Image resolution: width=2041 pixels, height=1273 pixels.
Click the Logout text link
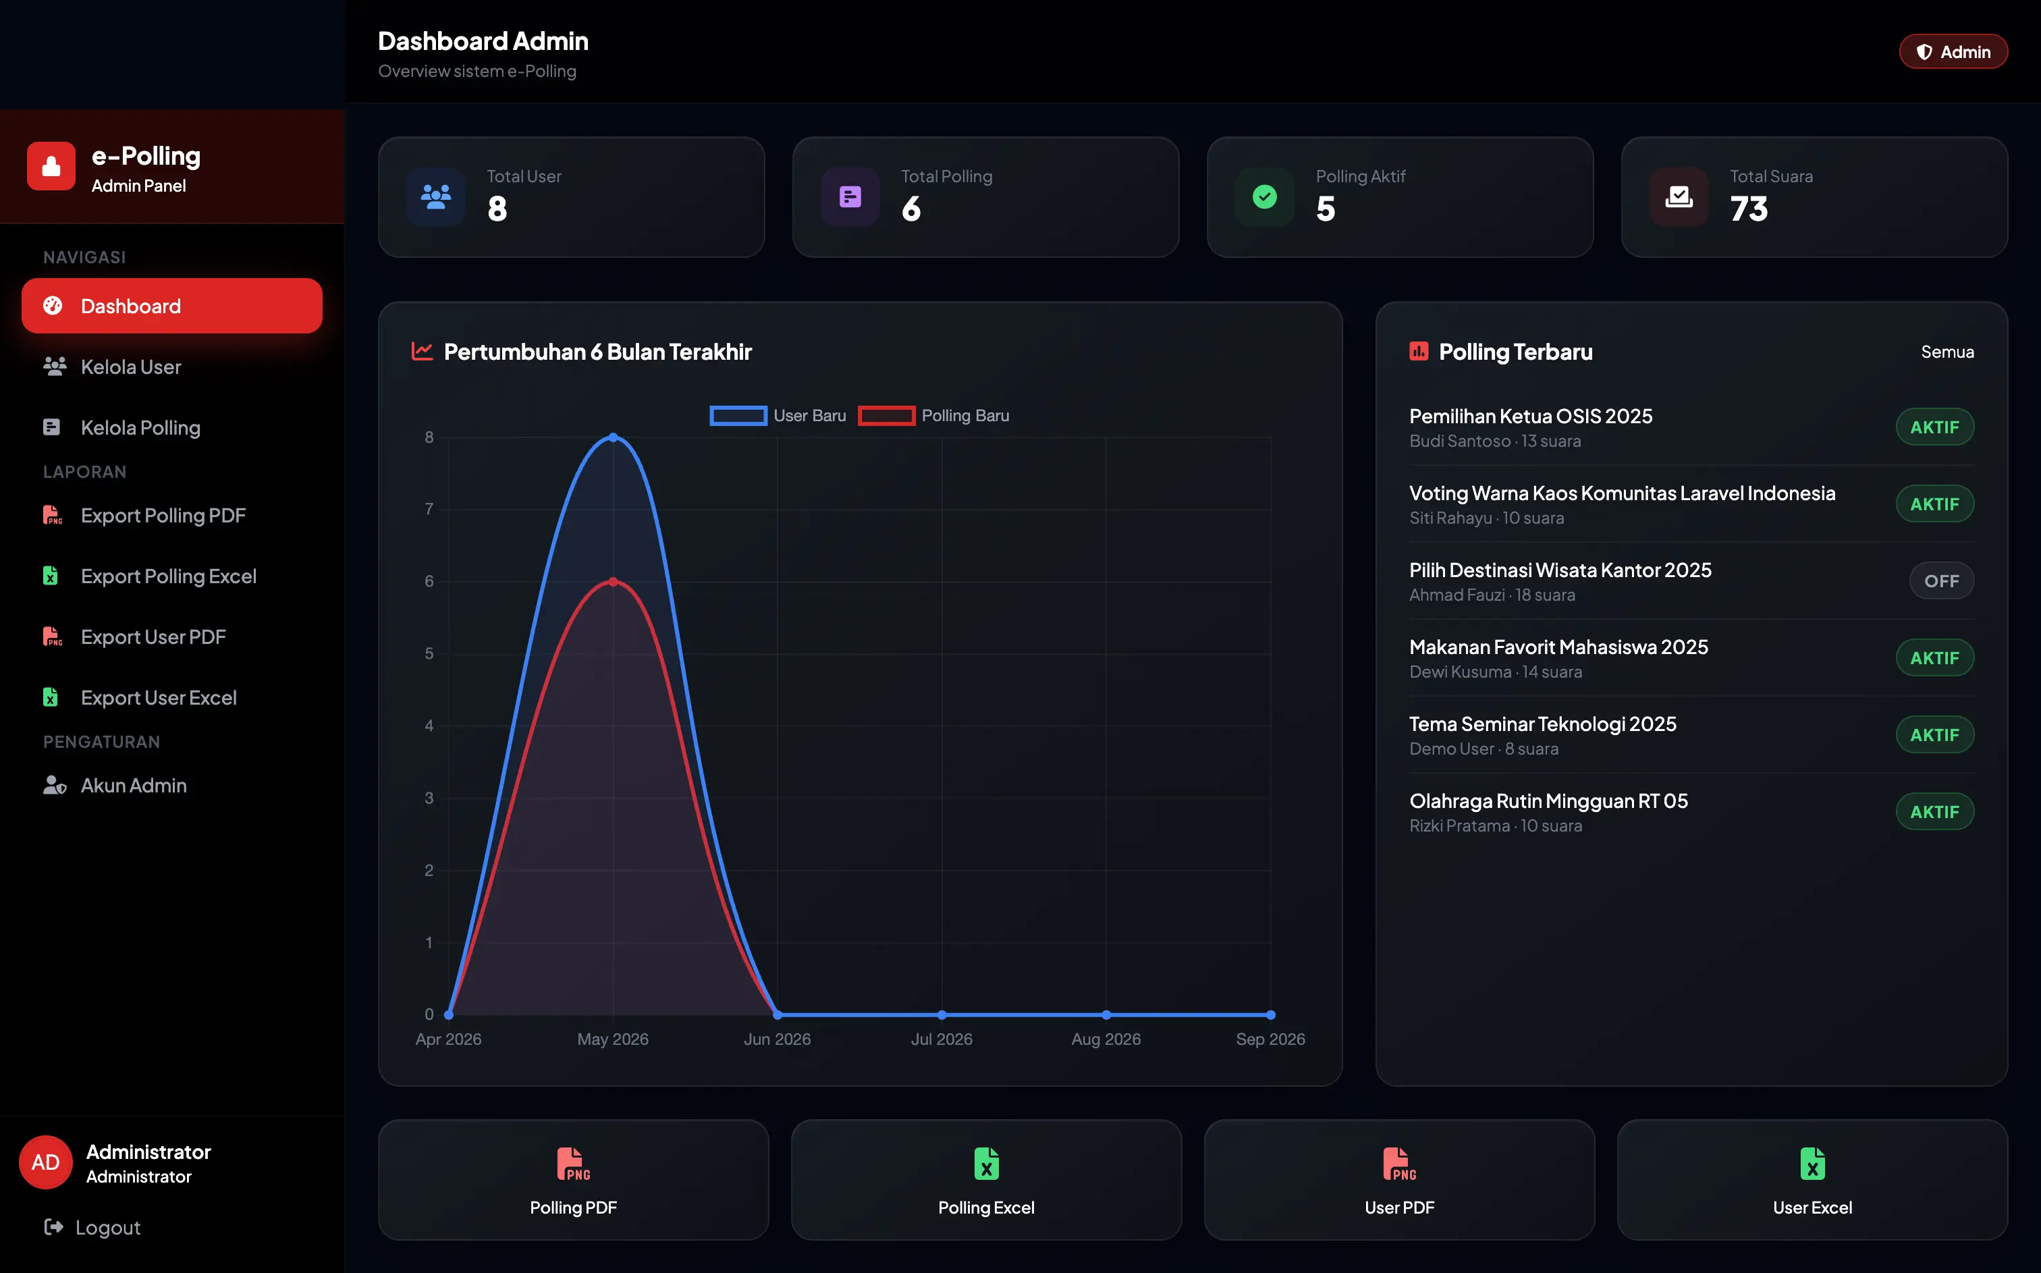[x=108, y=1226]
